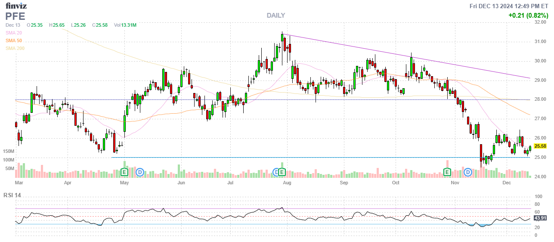554x242 pixels.
Task: Click the 28.00 price axis label
Action: pyautogui.click(x=540, y=99)
